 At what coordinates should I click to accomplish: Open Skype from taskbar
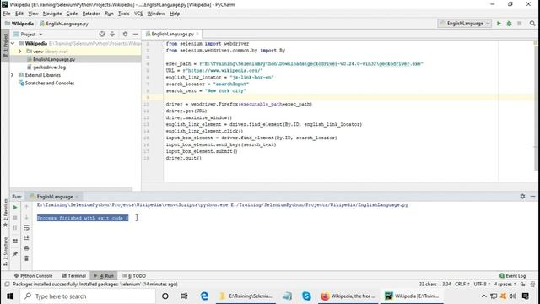[306, 296]
